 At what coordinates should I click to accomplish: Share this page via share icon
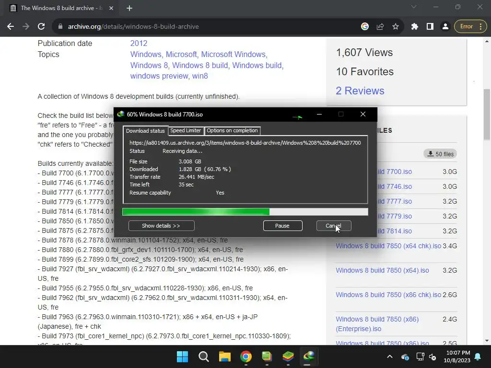point(380,27)
